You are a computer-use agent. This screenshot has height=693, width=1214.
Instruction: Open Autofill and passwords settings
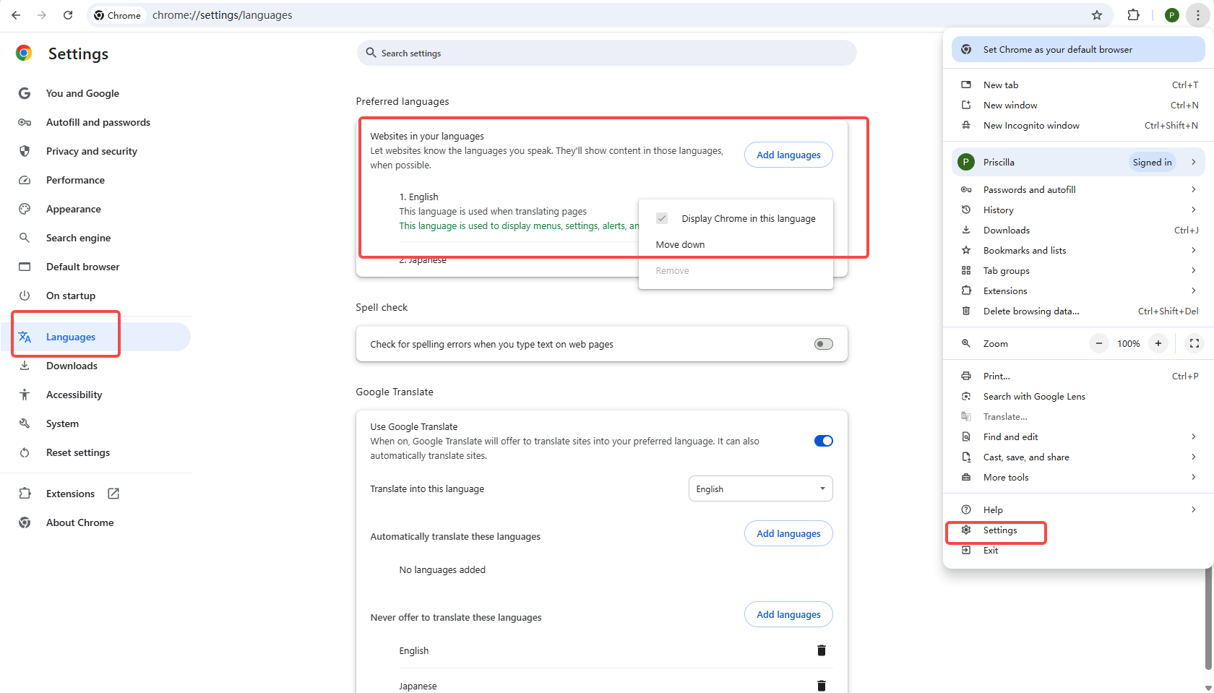point(98,122)
